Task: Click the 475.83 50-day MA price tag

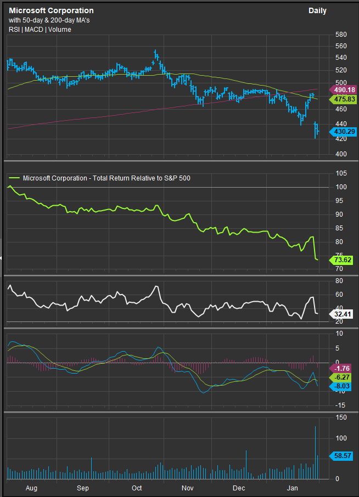Action: [343, 99]
